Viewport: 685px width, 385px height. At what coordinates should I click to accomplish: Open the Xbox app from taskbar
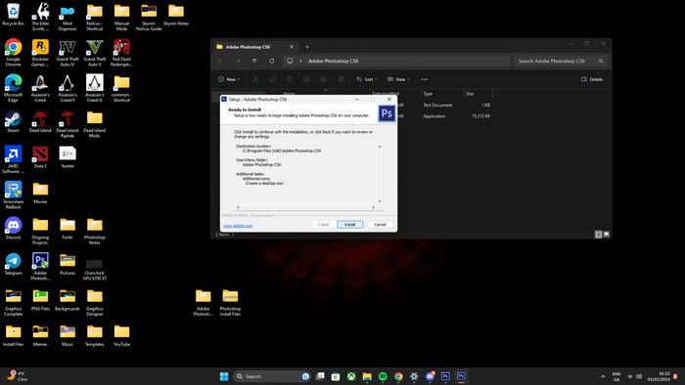[x=351, y=376]
